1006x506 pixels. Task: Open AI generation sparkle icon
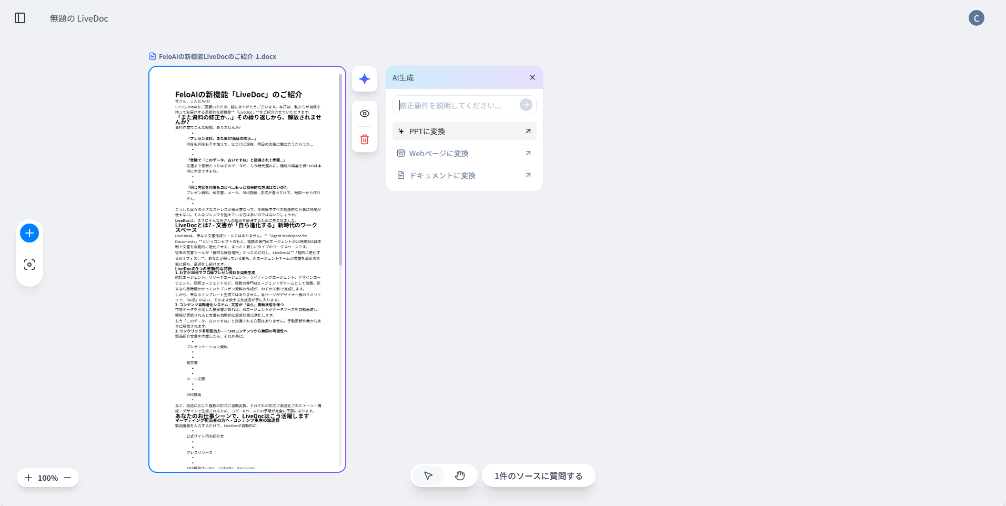365,79
